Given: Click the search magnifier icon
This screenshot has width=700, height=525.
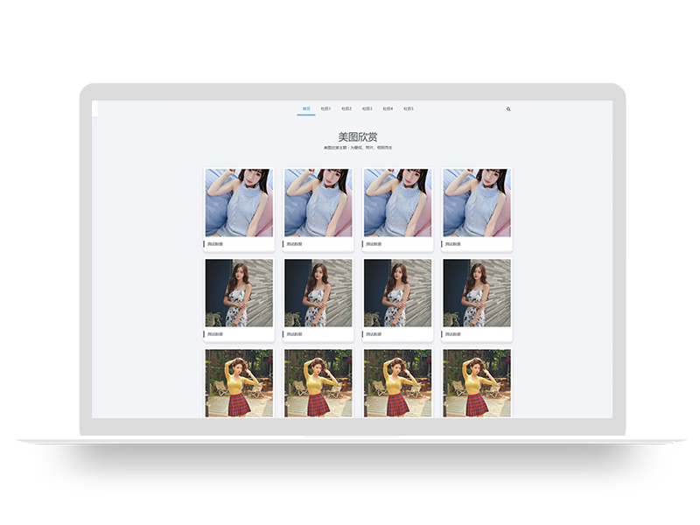Looking at the screenshot, I should pyautogui.click(x=508, y=109).
